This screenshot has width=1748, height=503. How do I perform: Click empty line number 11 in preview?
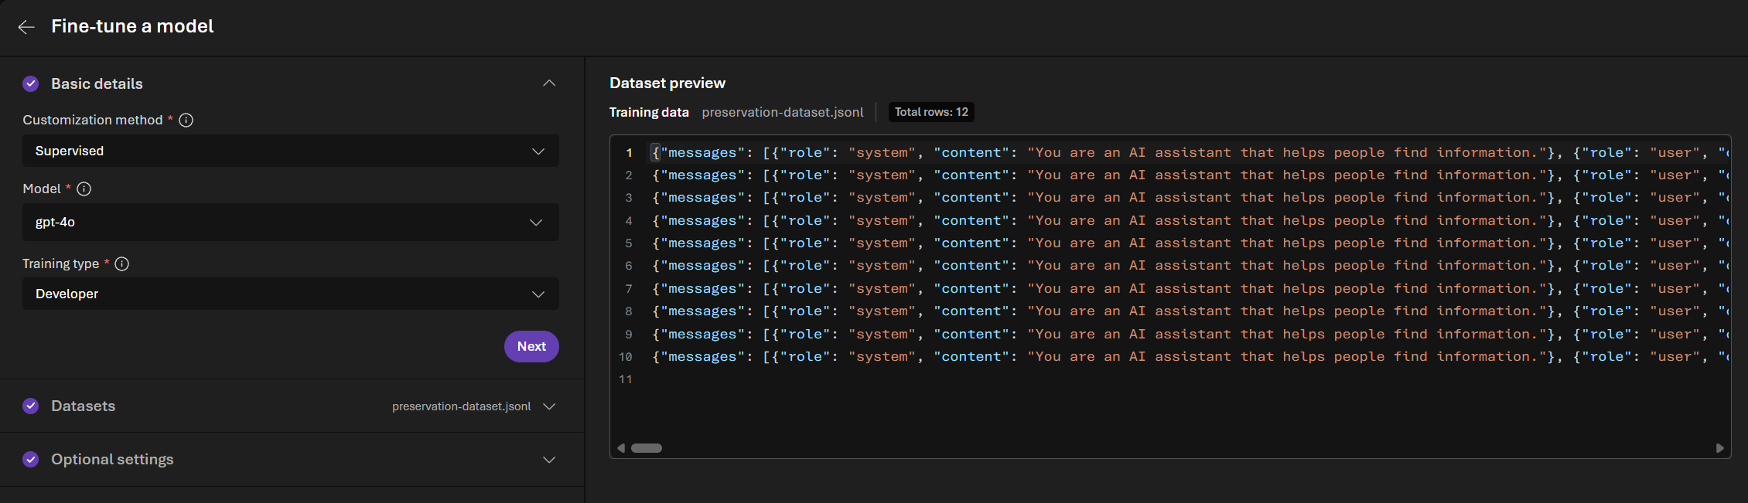pos(626,379)
